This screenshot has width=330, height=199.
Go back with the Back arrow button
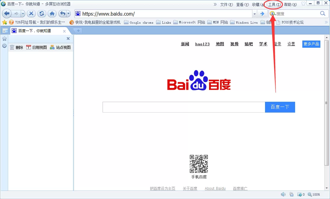[x=7, y=14]
